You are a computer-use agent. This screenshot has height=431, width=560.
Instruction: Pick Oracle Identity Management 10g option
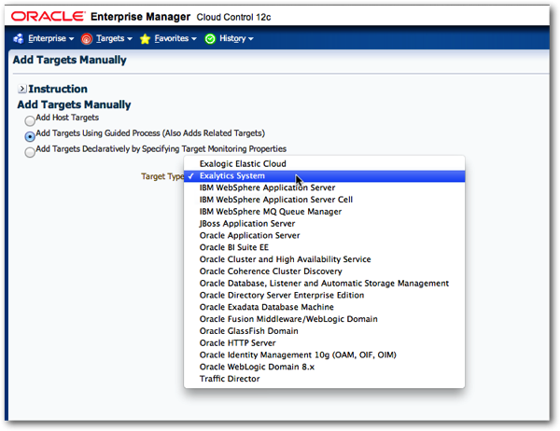coord(324,355)
